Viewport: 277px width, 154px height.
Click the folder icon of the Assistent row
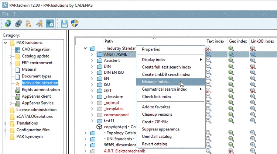point(99,60)
